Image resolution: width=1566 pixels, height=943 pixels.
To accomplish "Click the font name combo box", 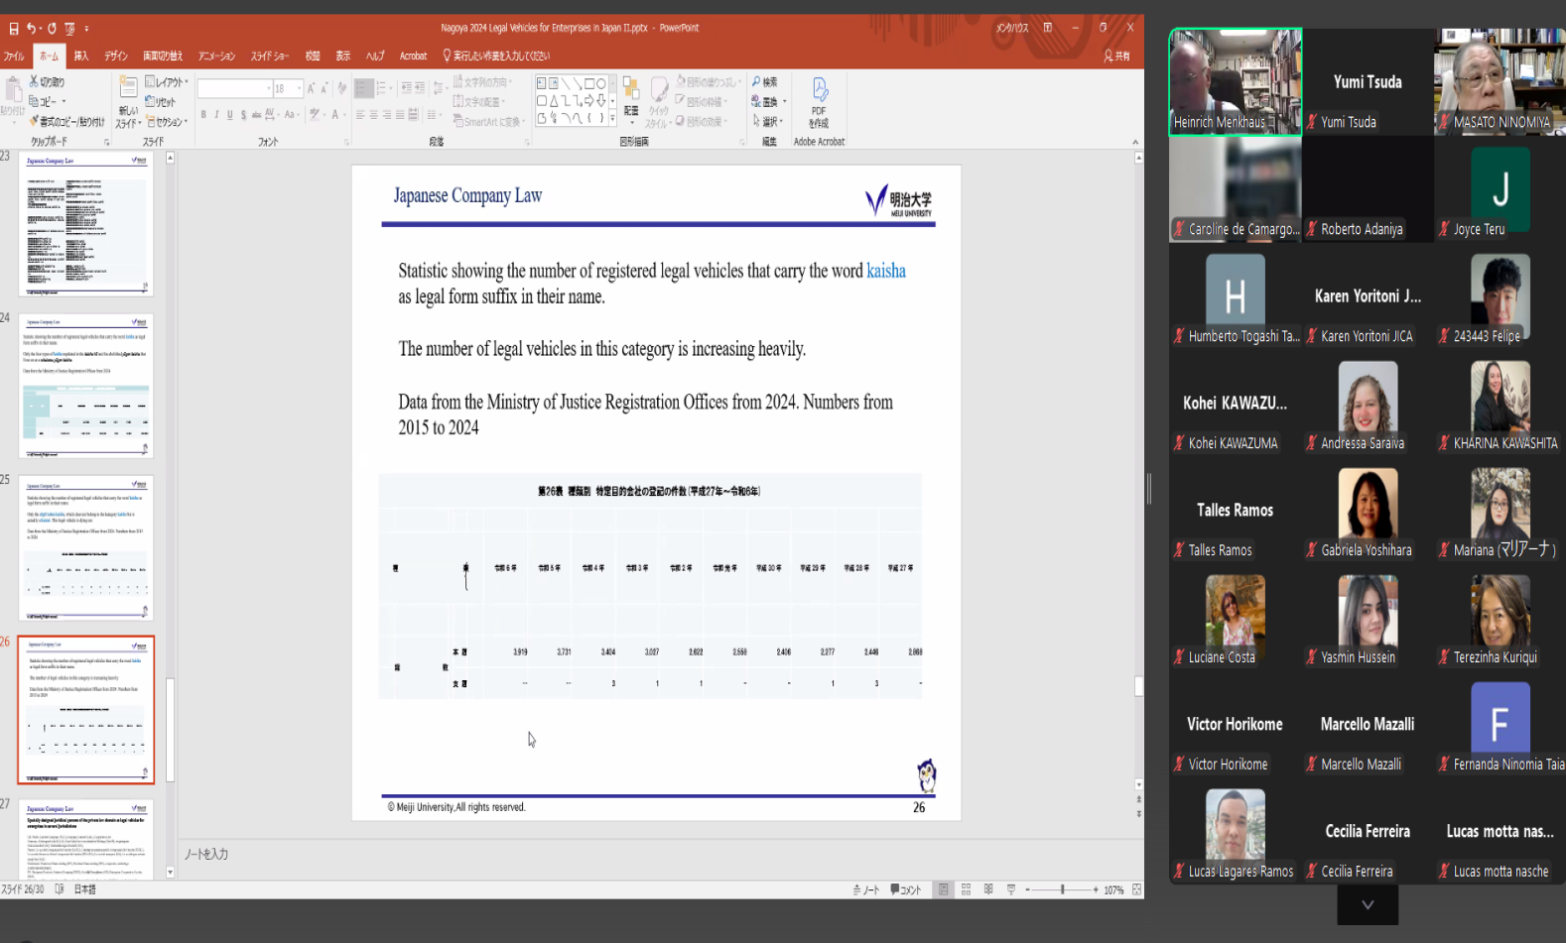I will 234,89.
